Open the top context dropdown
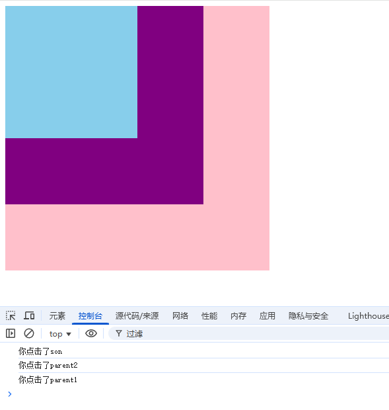 [x=60, y=334]
